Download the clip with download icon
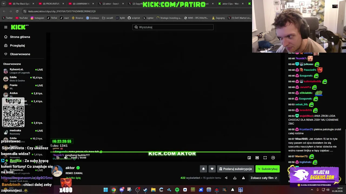The height and width of the screenshot is (194, 346). click(235, 178)
